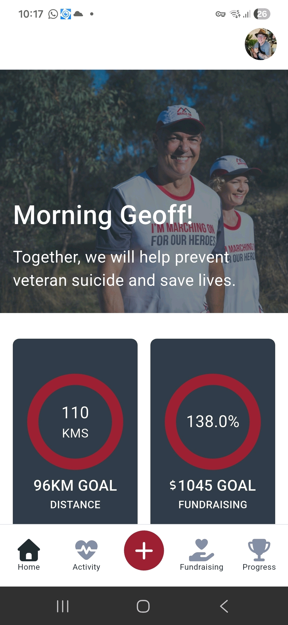
Task: Open the Progress trophy icon
Action: coord(259,550)
